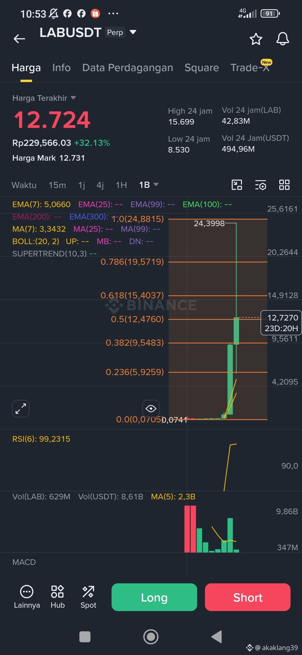Select the 1H timeframe
Viewport: 302px width, 655px height.
tap(121, 185)
